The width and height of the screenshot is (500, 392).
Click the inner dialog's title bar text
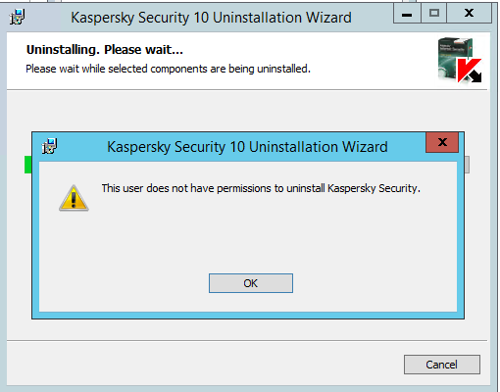[x=247, y=147]
